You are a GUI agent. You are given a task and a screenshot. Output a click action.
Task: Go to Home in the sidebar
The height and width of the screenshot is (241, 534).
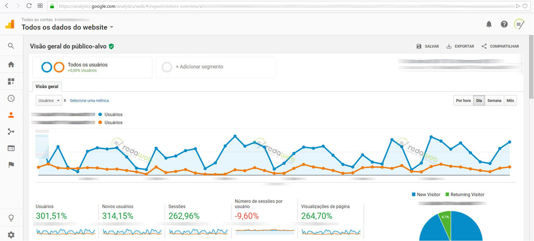click(11, 64)
